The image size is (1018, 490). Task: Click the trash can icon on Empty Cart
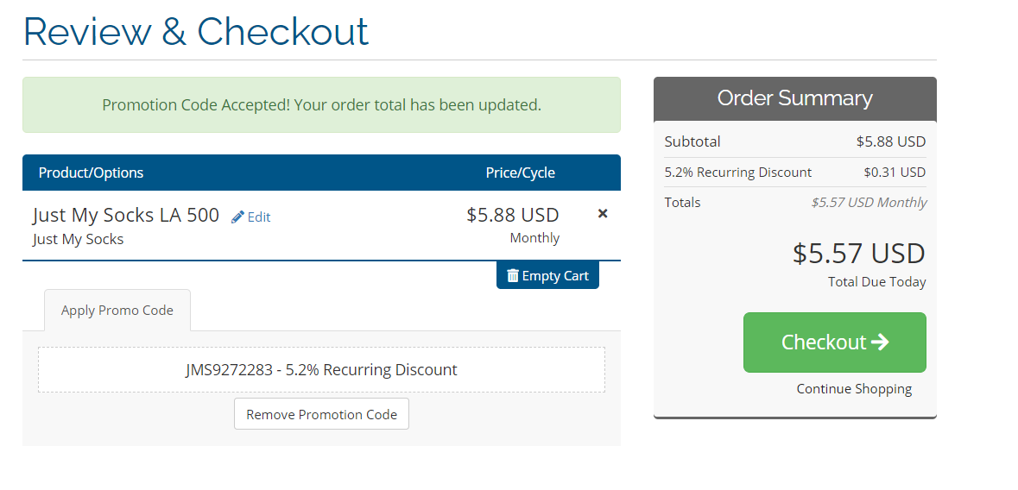[513, 276]
